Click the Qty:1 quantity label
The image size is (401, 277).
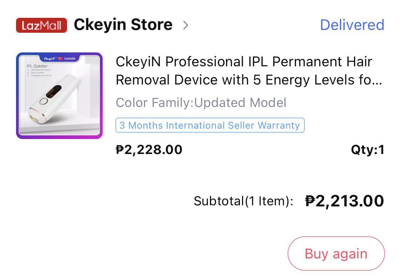[x=368, y=150]
